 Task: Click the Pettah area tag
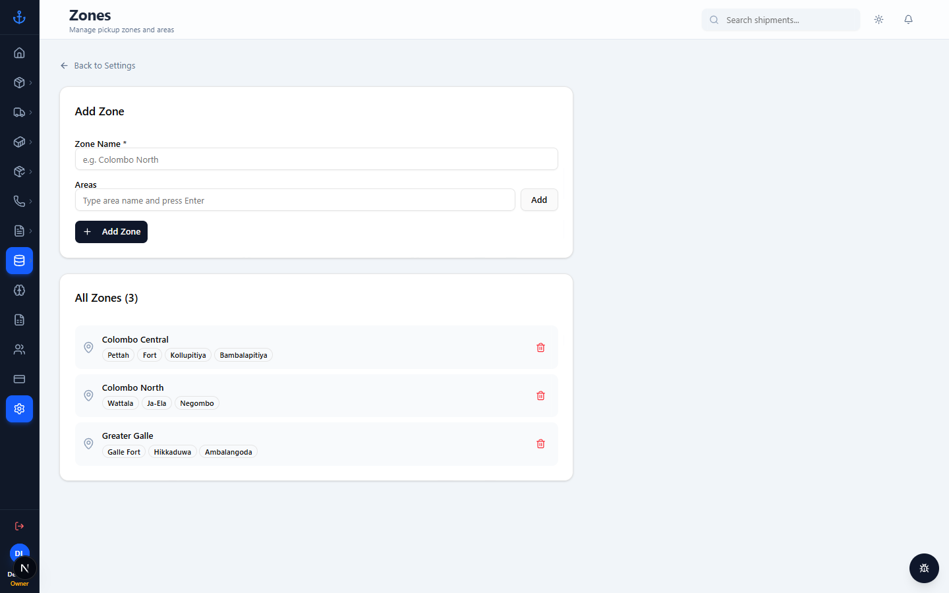(x=119, y=355)
